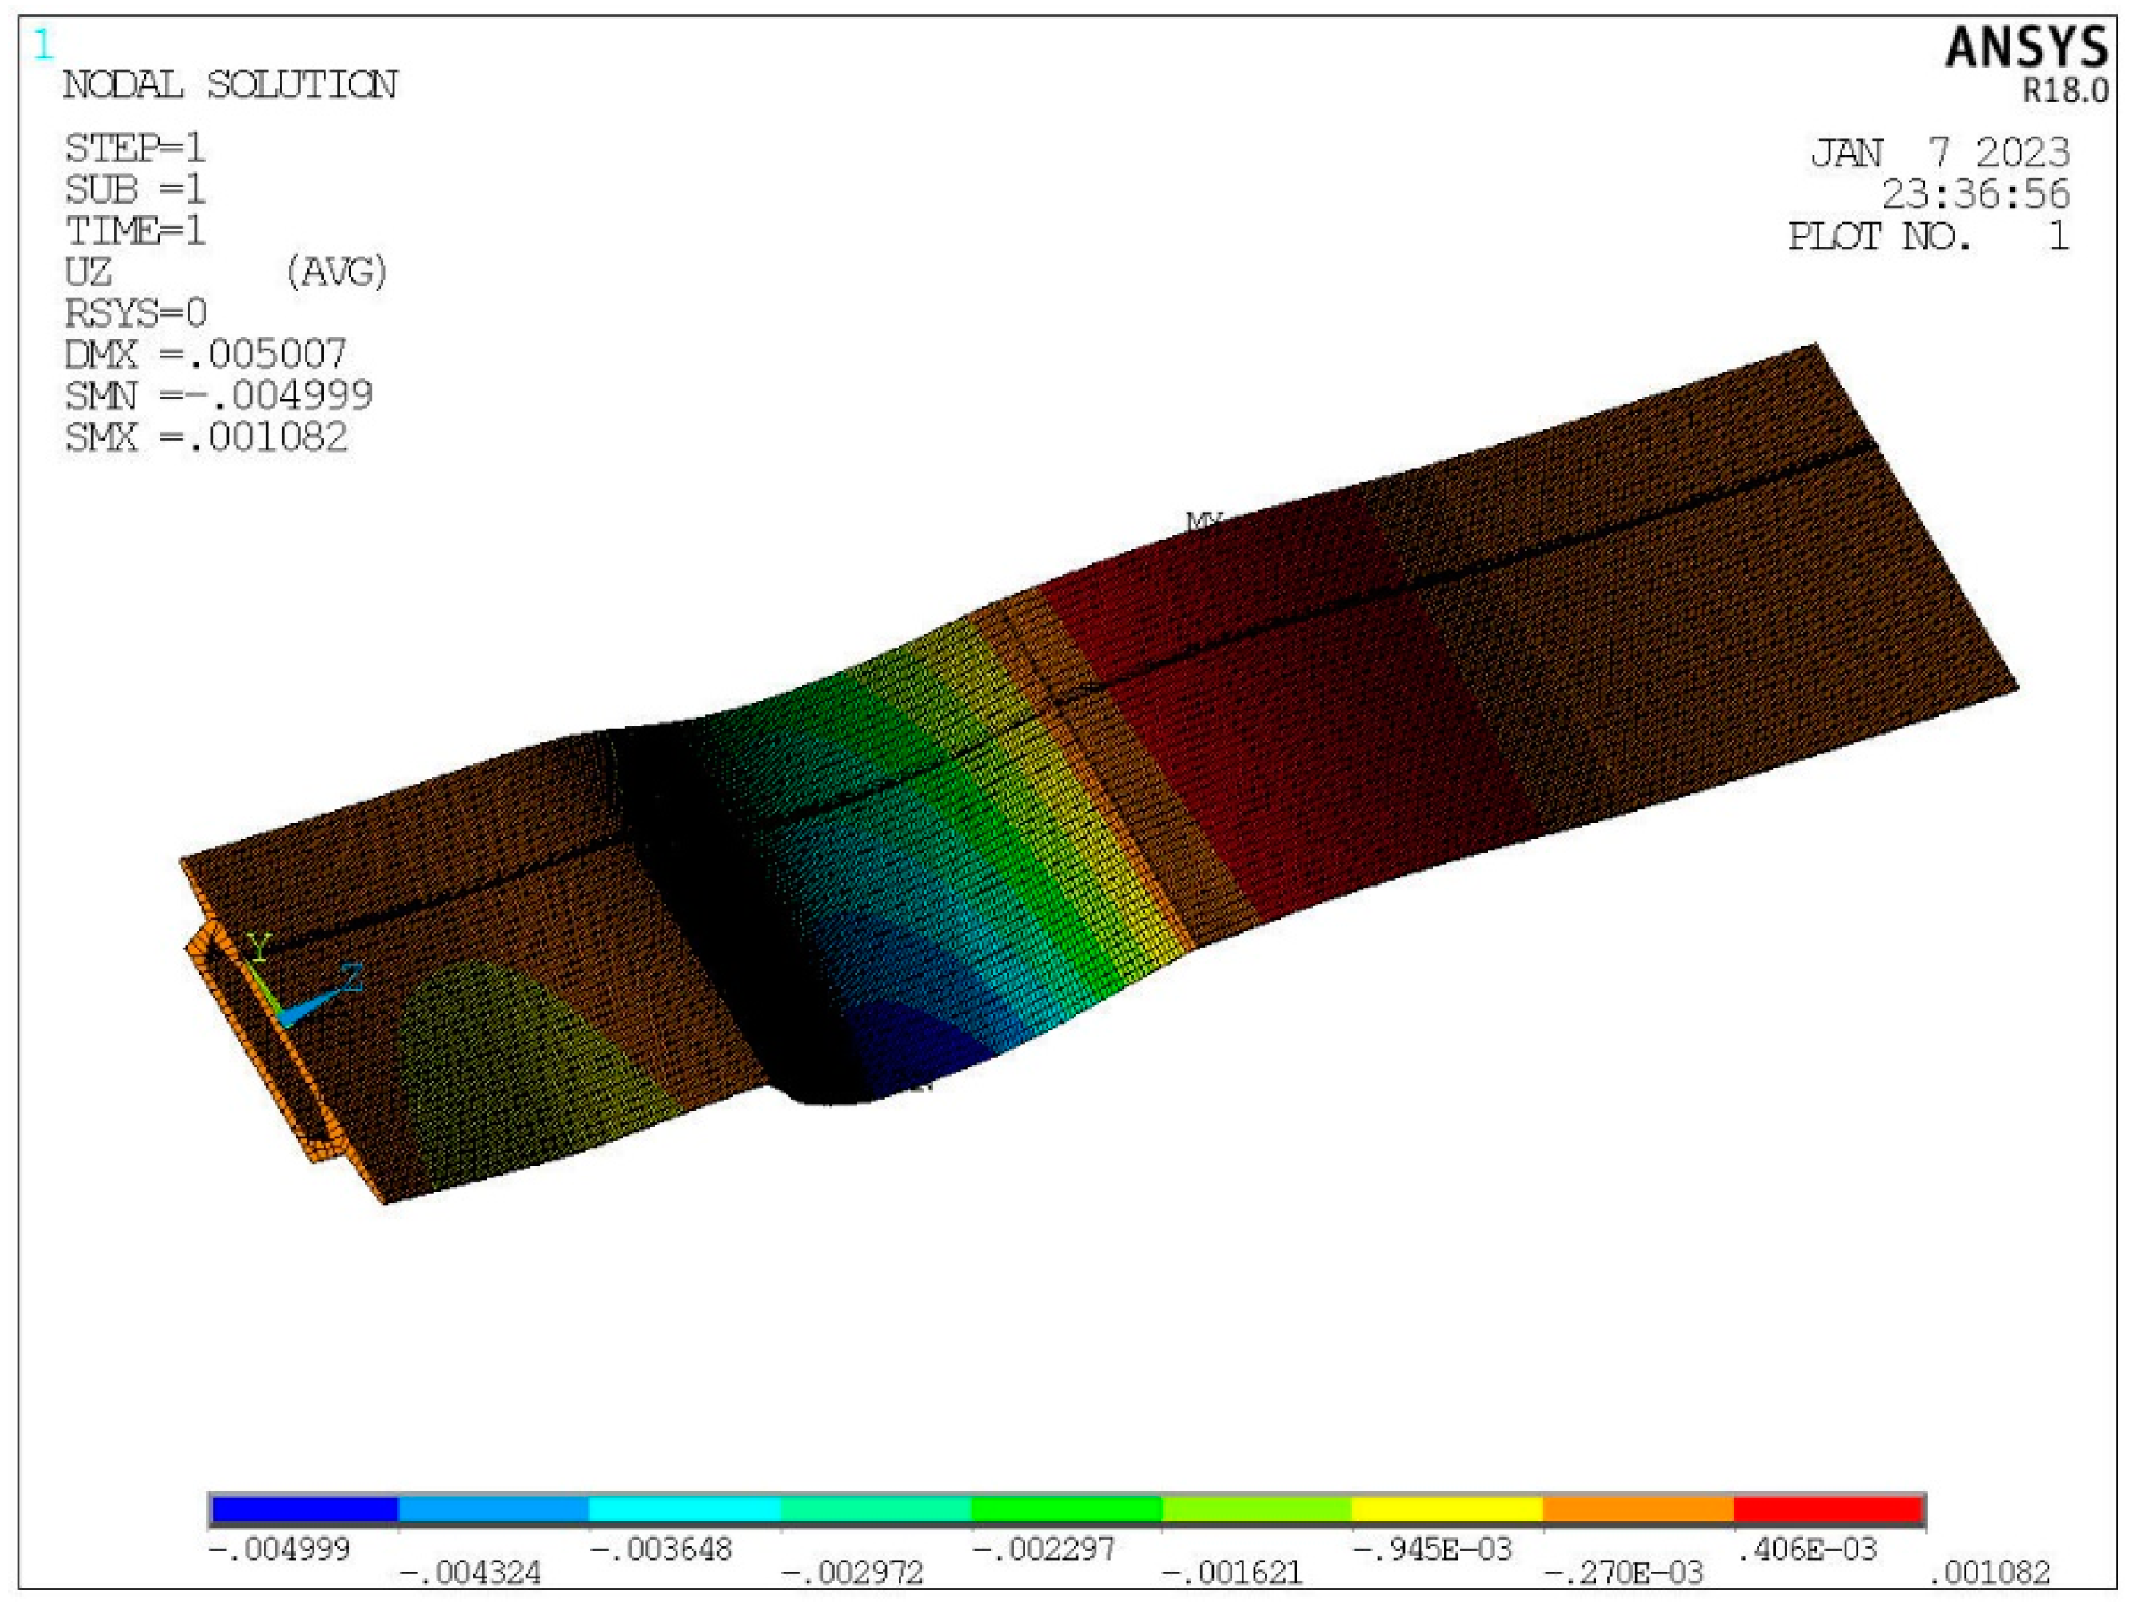This screenshot has height=1613, width=2132.
Task: Select the orange legend color band
Action: (x=1638, y=1509)
